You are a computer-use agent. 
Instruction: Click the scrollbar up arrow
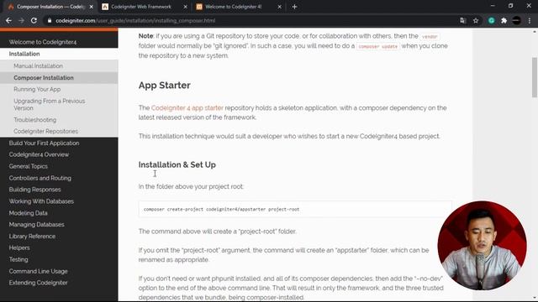[535, 32]
